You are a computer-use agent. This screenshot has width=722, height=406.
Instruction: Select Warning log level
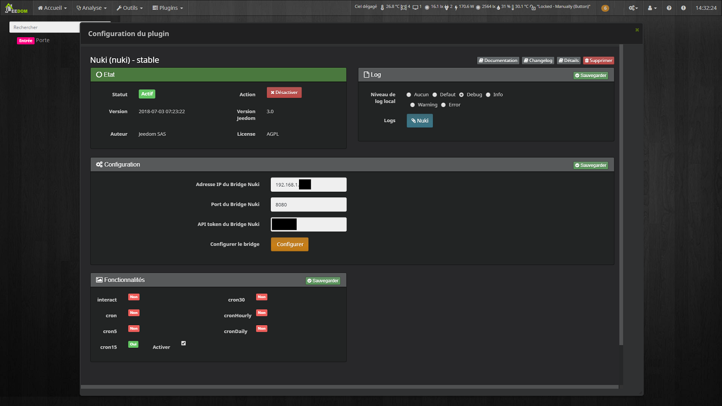(413, 105)
